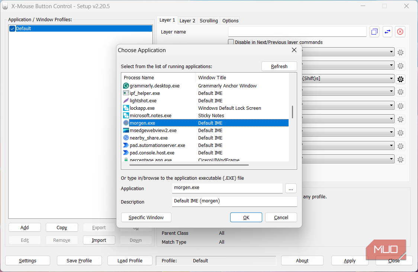Click the microsoft.notes.exe icon
The image size is (418, 272).
[126, 115]
